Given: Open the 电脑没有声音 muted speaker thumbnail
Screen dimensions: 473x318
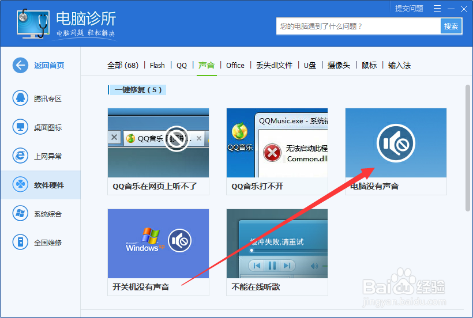Looking at the screenshot, I should pyautogui.click(x=396, y=143).
